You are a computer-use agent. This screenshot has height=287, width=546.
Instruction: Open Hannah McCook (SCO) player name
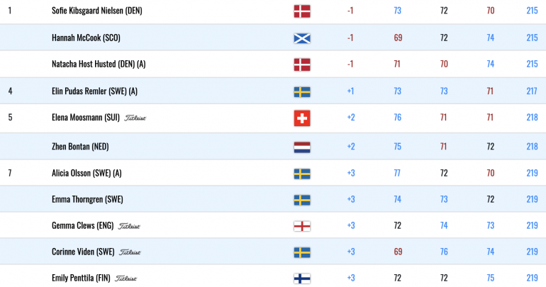pos(86,38)
